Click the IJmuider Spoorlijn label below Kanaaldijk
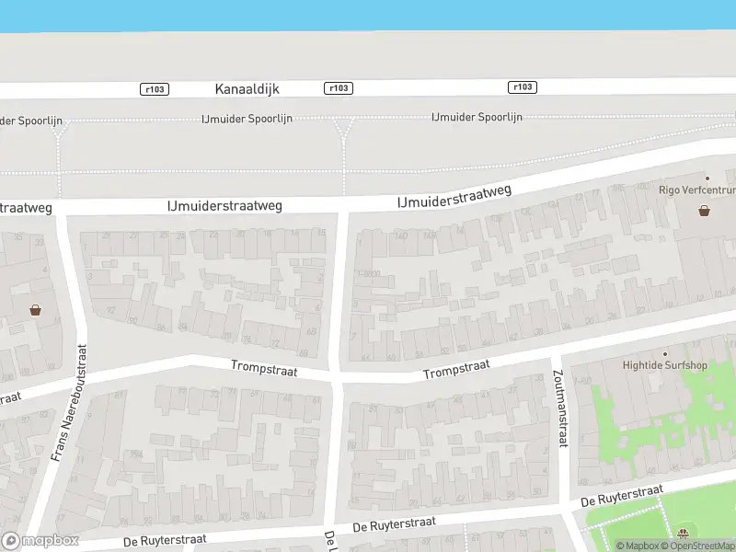736x552 pixels. coord(247,119)
